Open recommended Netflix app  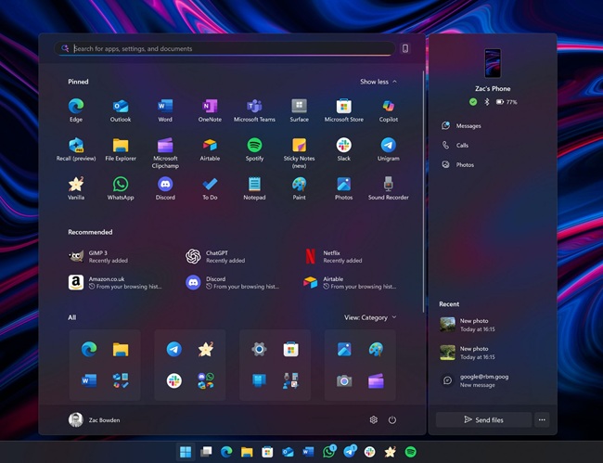[x=333, y=256]
